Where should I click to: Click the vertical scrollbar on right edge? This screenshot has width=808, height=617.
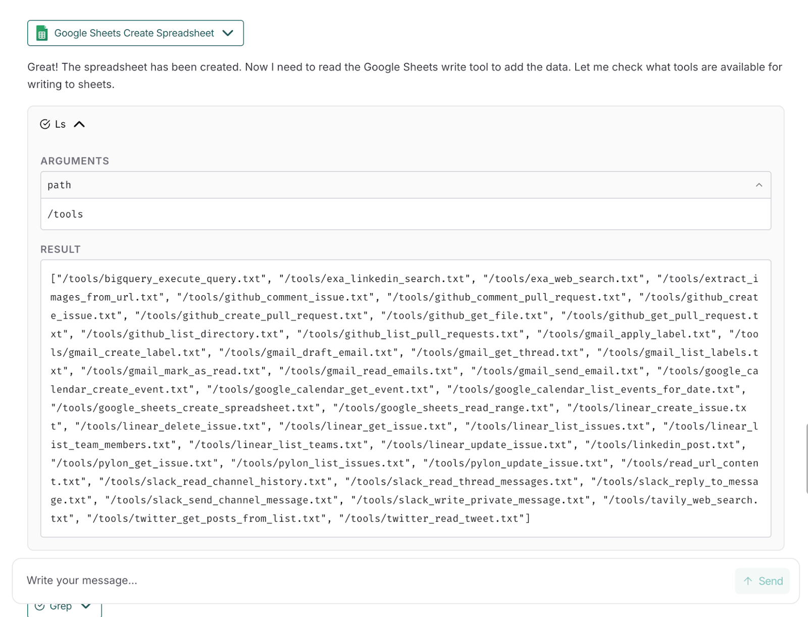(806, 458)
